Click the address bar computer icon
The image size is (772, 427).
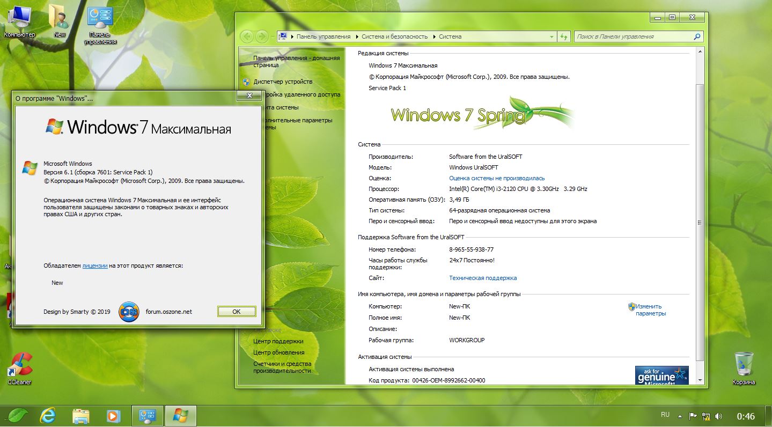(283, 36)
